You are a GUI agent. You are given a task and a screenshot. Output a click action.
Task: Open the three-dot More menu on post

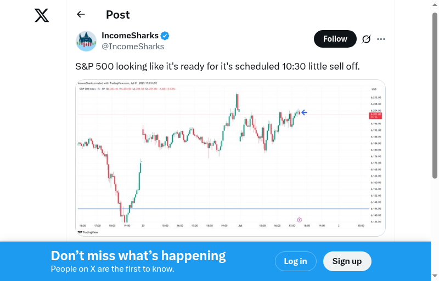[x=381, y=39]
